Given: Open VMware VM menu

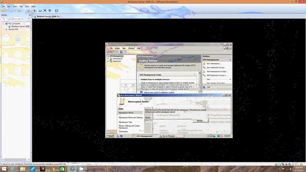Looking at the screenshot, I should tap(21, 6).
